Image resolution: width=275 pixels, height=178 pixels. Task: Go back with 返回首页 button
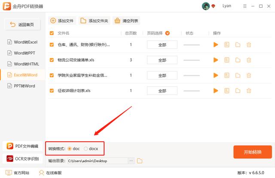tap(22, 24)
